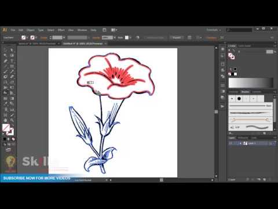Switch to the first document tab
278x209 pixels.
[x=37, y=44]
